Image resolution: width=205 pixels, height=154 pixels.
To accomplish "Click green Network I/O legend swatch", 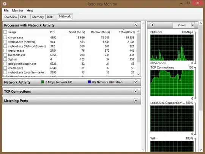I will tap(43, 82).
